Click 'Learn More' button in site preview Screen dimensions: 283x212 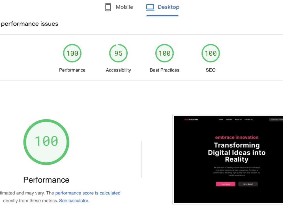click(226, 184)
